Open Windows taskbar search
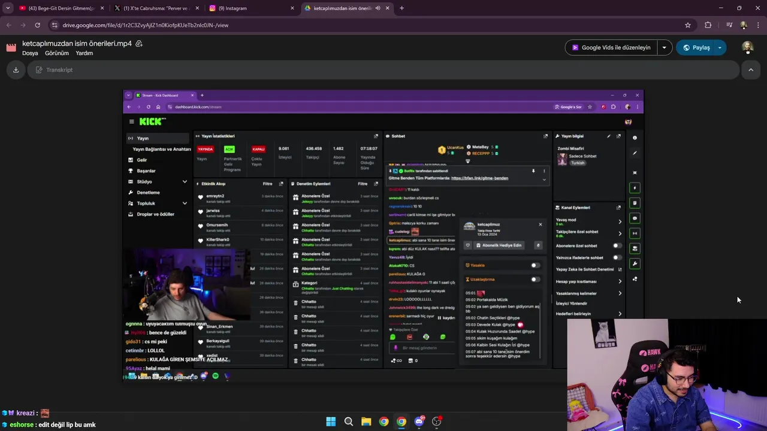Image resolution: width=767 pixels, height=431 pixels. [348, 421]
